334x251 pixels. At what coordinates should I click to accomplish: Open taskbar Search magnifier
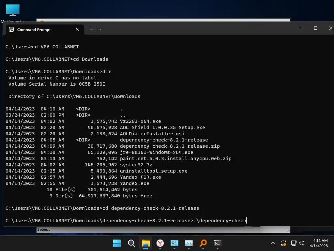[x=131, y=243]
